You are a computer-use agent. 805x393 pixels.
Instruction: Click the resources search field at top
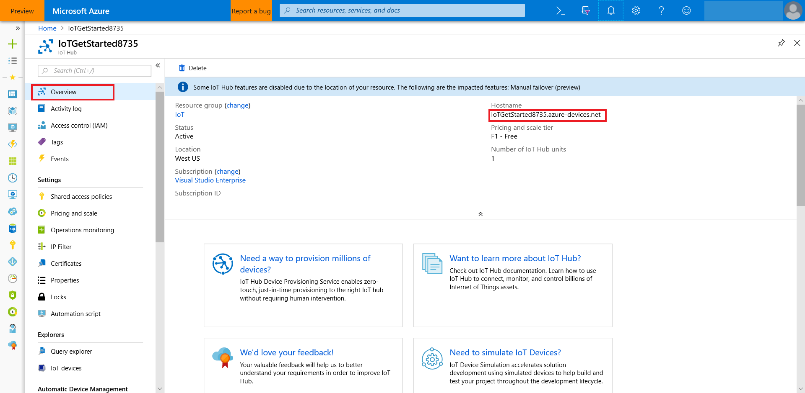(x=401, y=10)
